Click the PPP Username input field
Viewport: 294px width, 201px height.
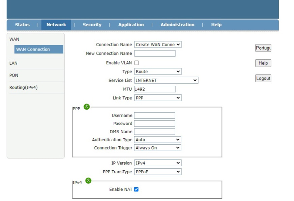coord(155,115)
